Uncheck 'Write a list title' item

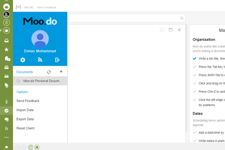click(194, 58)
